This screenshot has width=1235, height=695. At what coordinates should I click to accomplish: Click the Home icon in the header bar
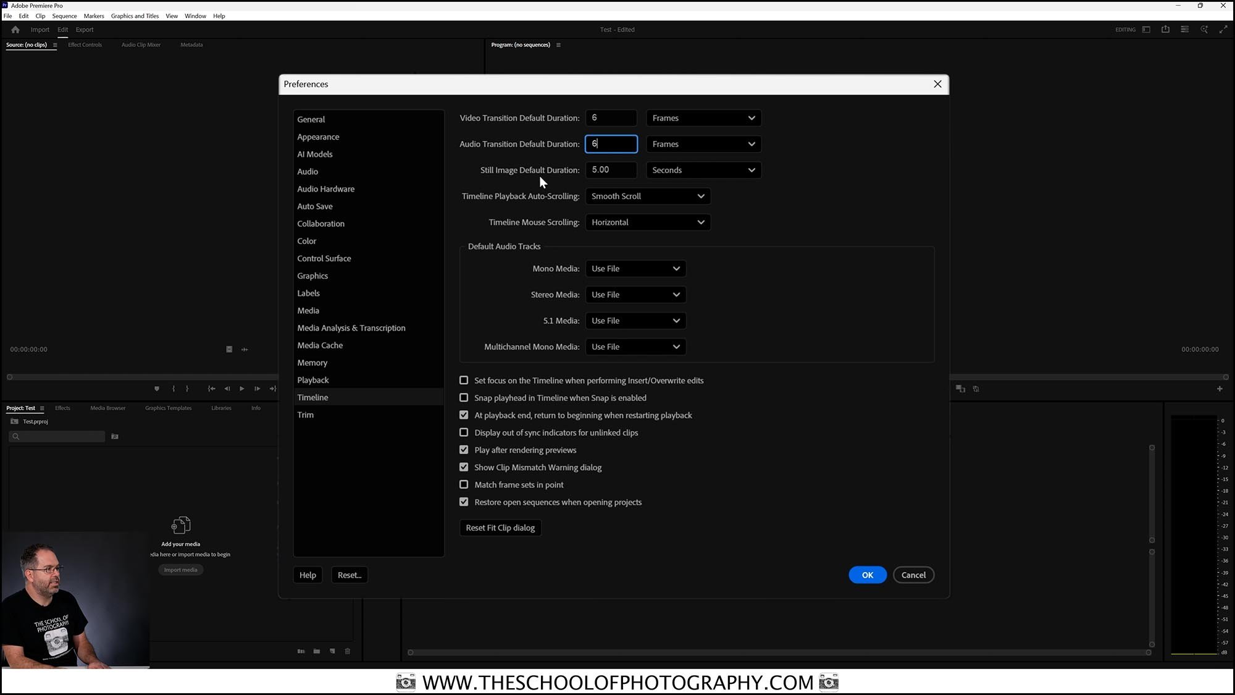tap(15, 29)
